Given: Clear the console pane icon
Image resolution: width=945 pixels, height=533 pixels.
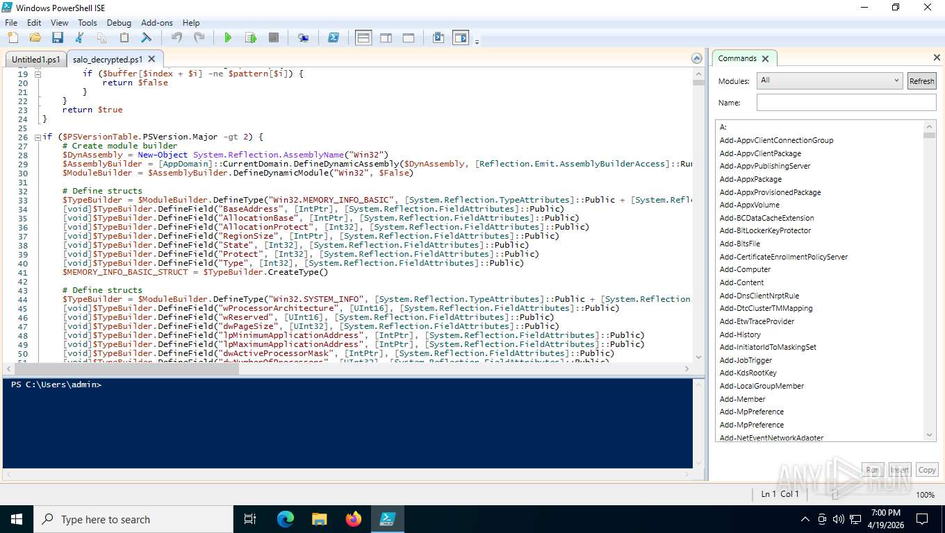Looking at the screenshot, I should point(146,37).
